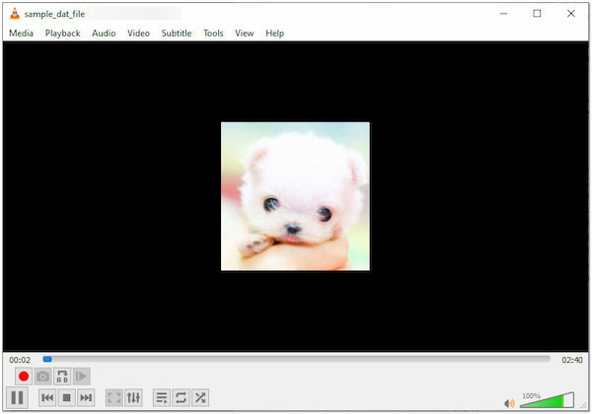Click the seek bar position handle
This screenshot has height=414, width=592.
[47, 360]
